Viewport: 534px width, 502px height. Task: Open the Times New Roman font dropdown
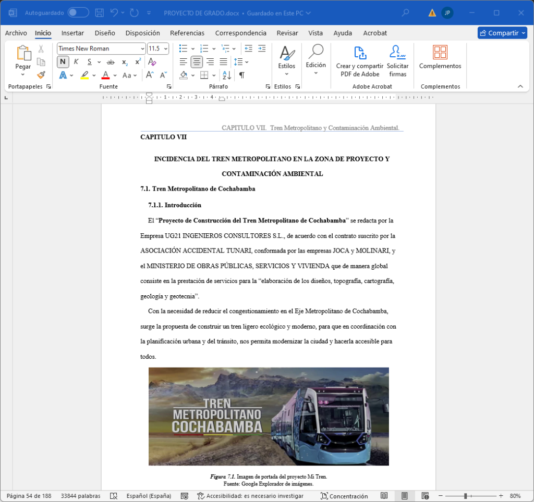[142, 48]
